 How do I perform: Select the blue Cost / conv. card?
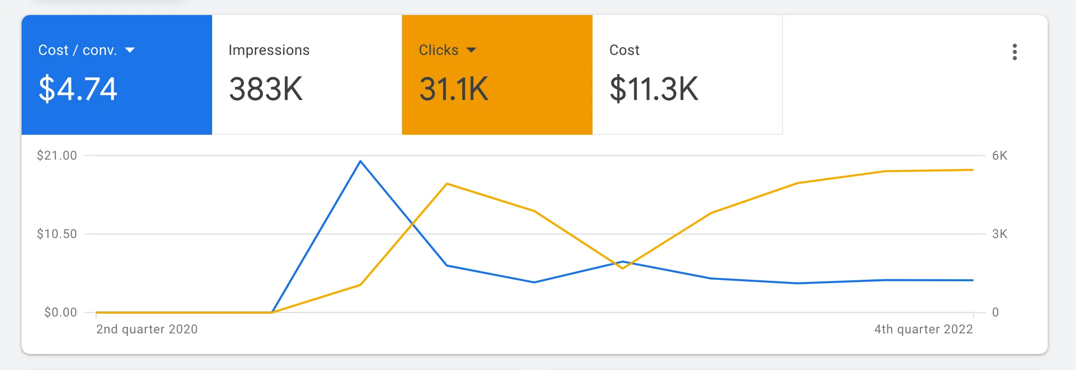(117, 75)
